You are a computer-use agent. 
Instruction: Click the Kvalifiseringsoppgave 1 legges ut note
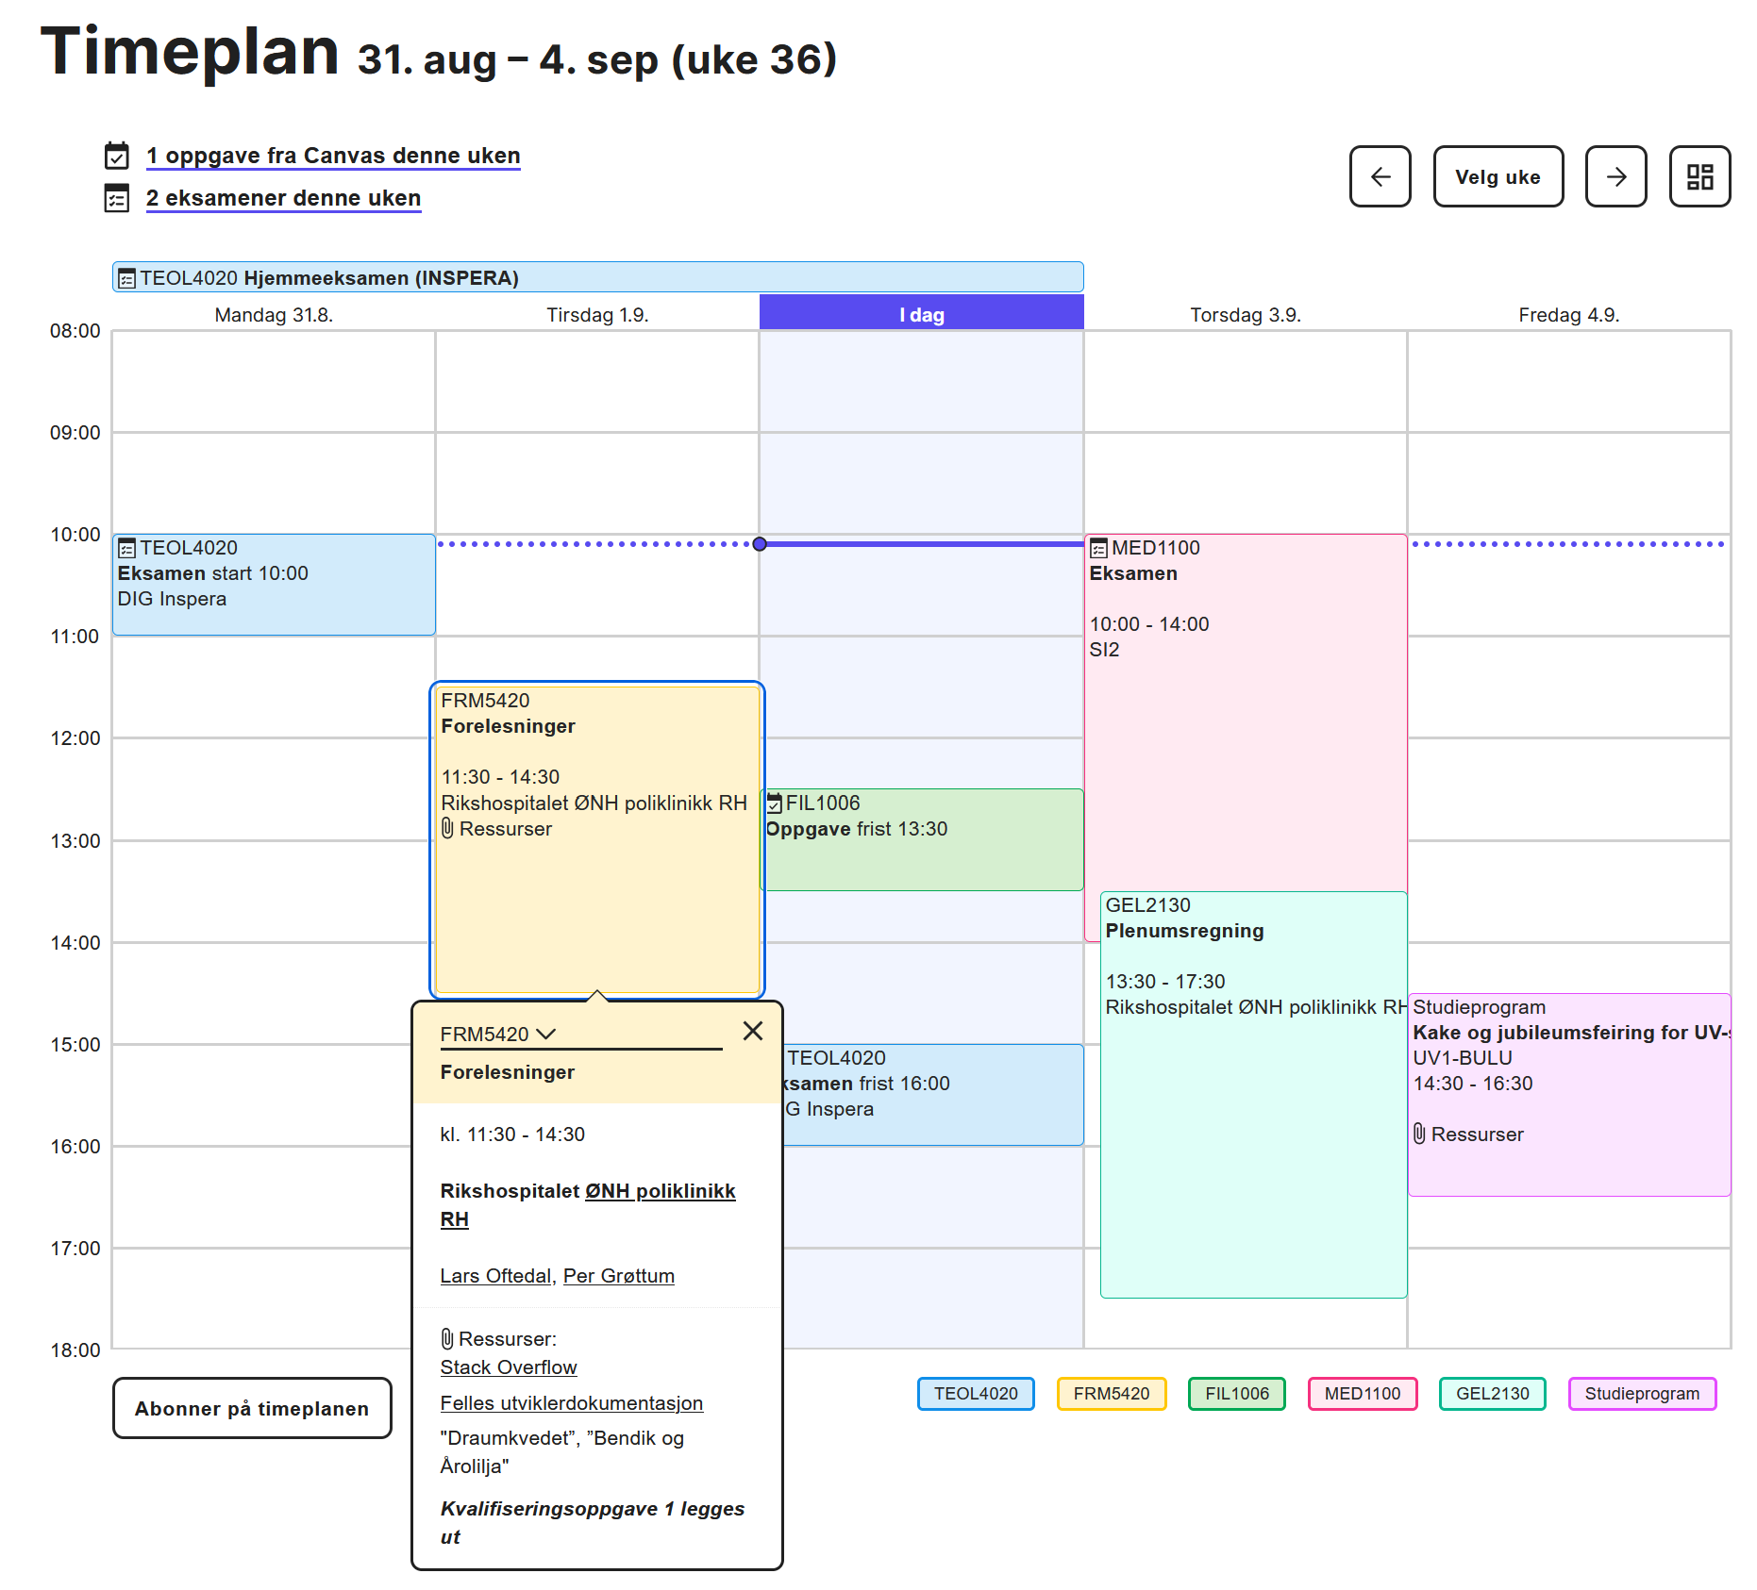[592, 1523]
